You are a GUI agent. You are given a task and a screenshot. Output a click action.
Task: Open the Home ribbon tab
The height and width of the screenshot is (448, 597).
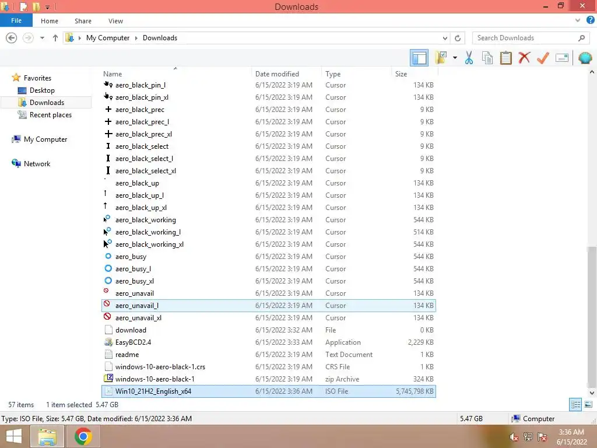pyautogui.click(x=50, y=21)
